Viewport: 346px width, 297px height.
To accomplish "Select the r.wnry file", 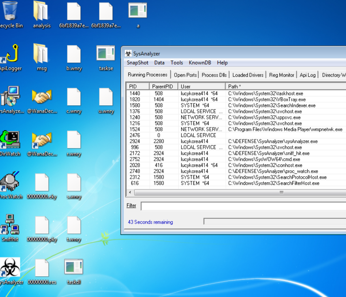I will 74,143.
